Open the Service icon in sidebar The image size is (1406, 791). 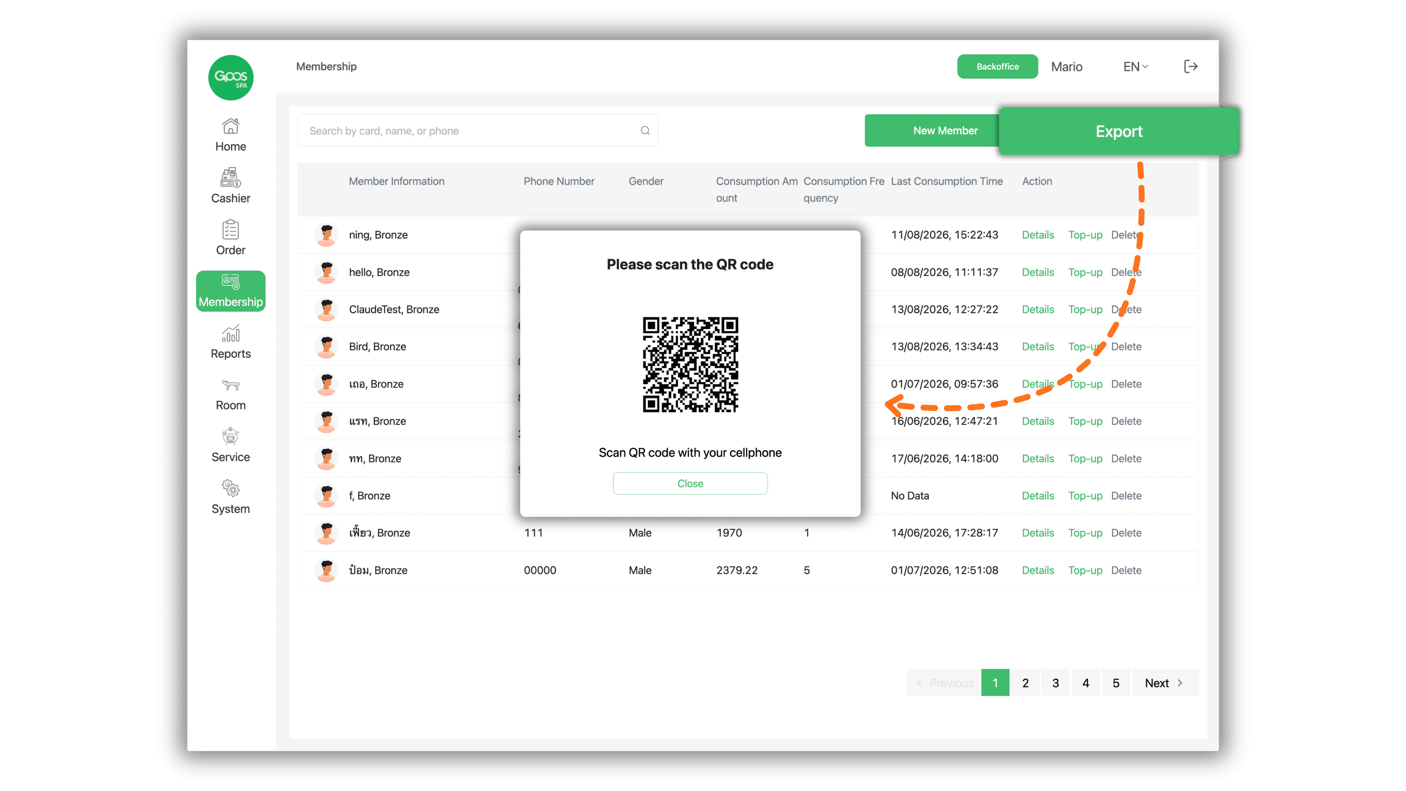230,437
